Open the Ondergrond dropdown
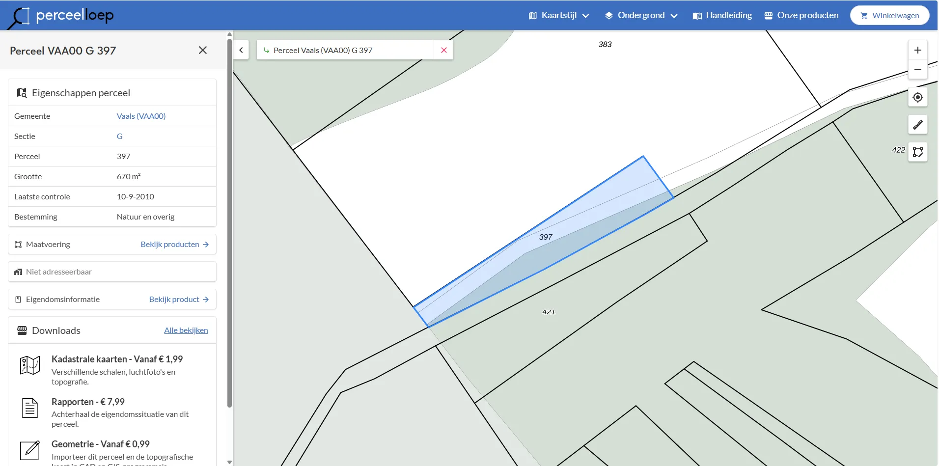This screenshot has height=466, width=939. [641, 15]
